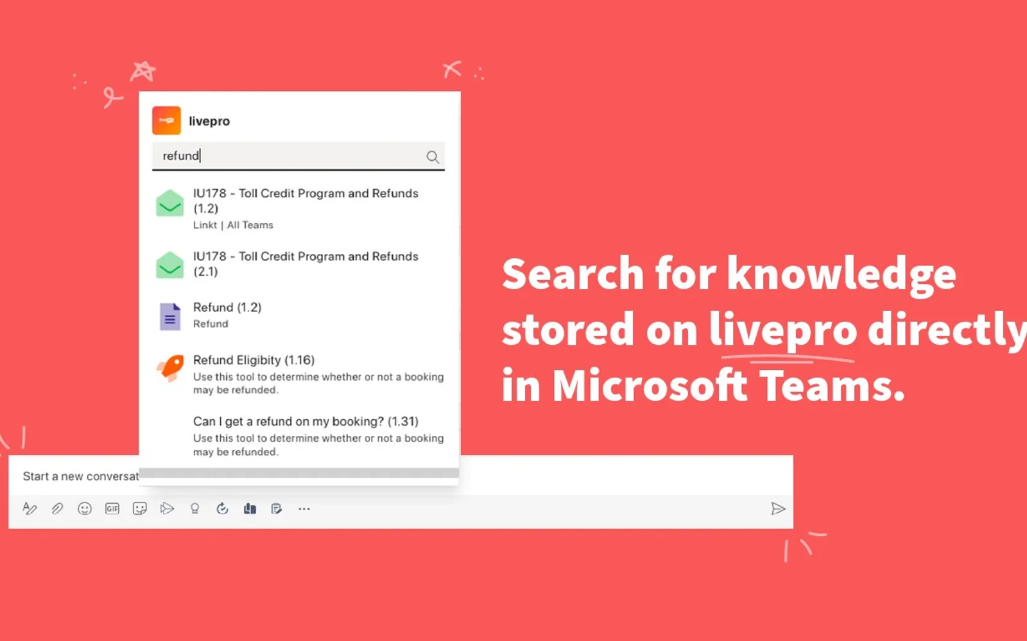The width and height of the screenshot is (1027, 641).
Task: Click the magnifier search icon in livepro
Action: (x=433, y=157)
